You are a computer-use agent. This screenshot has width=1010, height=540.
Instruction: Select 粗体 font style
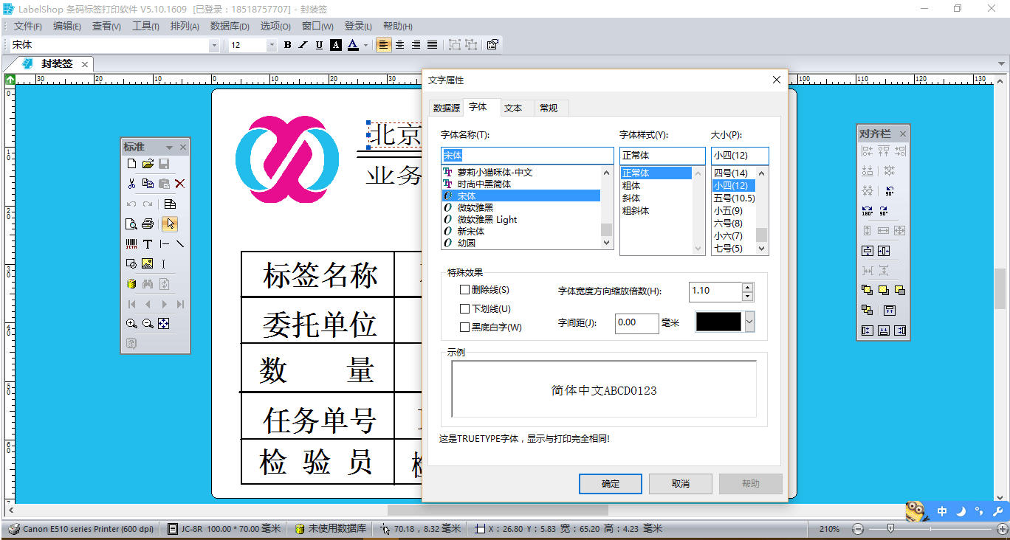pos(631,186)
